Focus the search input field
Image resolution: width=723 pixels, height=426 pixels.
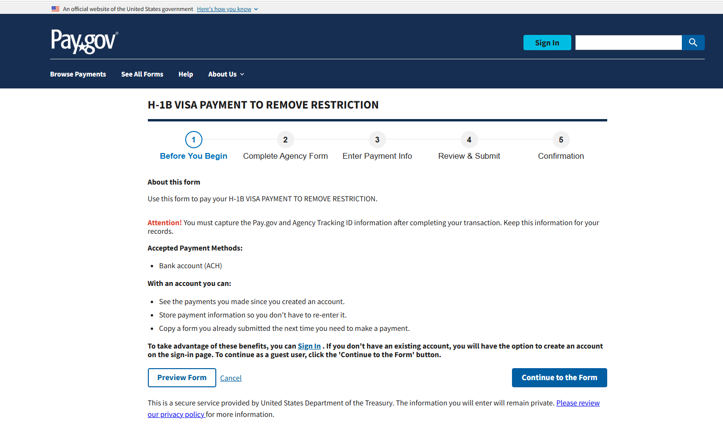628,43
